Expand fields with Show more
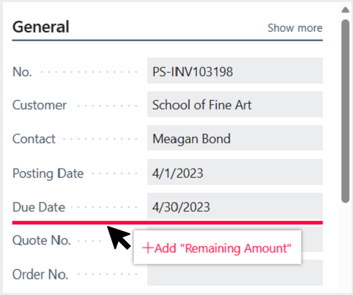 pos(295,28)
